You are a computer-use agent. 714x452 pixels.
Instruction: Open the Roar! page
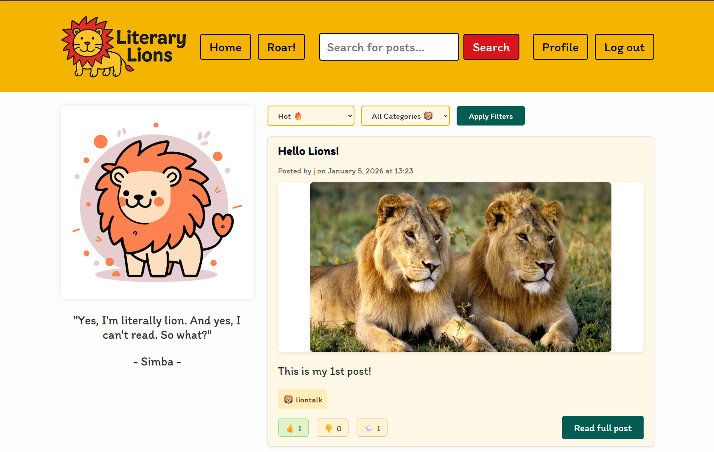click(281, 47)
